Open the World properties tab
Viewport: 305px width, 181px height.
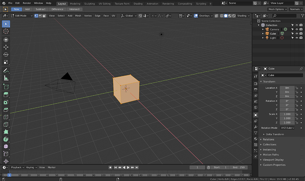pos(255,107)
